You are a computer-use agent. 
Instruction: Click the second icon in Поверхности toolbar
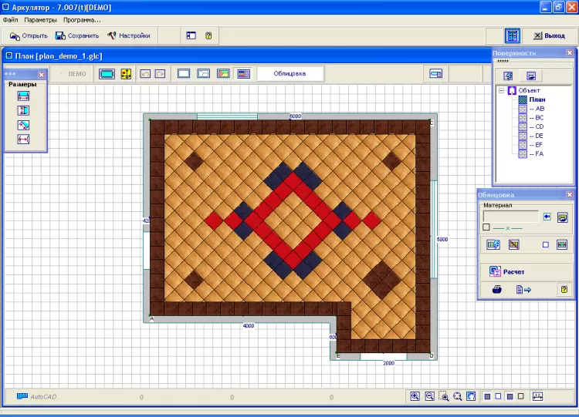click(531, 76)
